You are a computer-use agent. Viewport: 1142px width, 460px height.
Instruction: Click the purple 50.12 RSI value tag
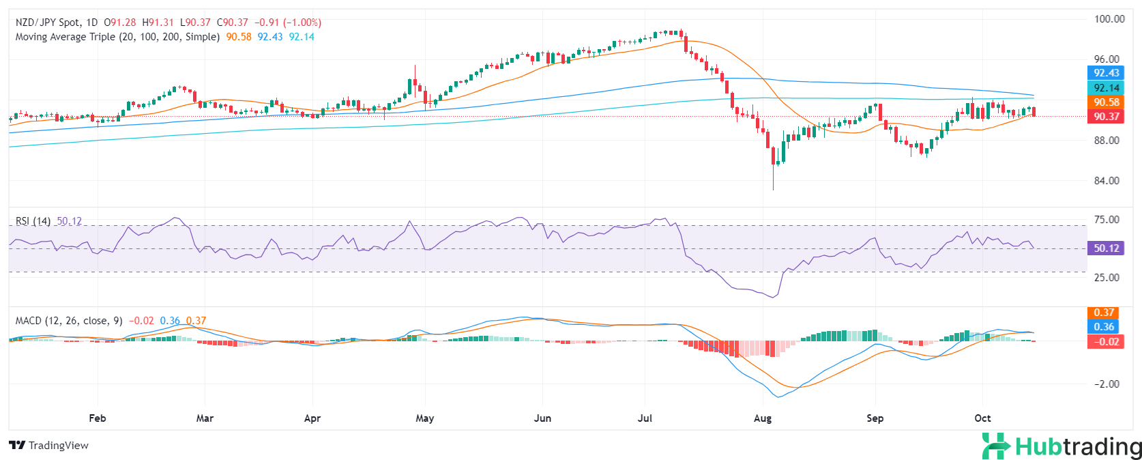tap(1106, 248)
